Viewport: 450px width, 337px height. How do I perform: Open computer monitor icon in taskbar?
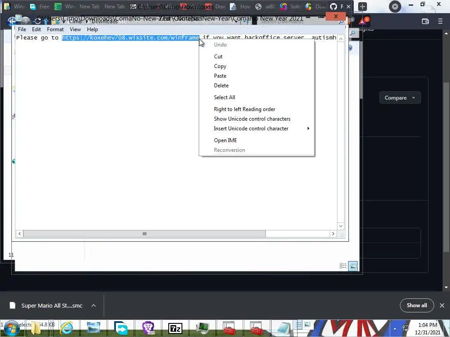point(203,328)
